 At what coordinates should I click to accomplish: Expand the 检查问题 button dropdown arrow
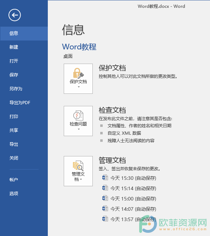79,129
